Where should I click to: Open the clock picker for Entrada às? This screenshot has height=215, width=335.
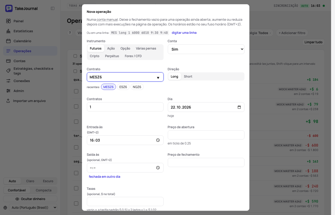(158, 140)
